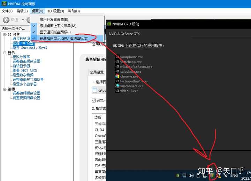Collapse the 3D 设置 tree node

pos(5,34)
